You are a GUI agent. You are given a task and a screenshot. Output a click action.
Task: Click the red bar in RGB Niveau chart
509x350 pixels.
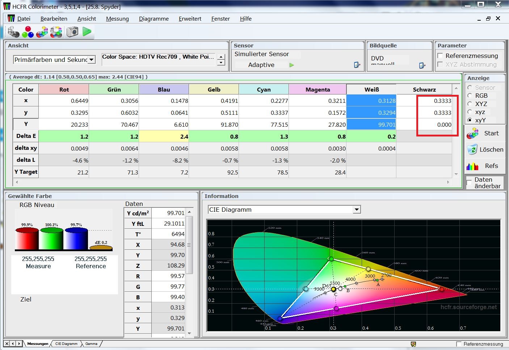click(x=27, y=239)
